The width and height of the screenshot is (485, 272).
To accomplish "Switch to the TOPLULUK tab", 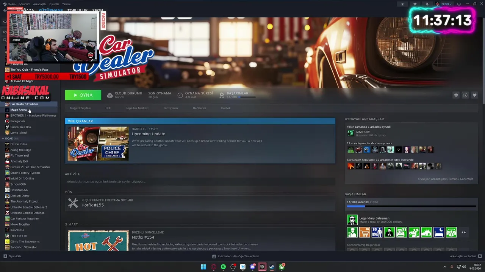I will pos(77,11).
